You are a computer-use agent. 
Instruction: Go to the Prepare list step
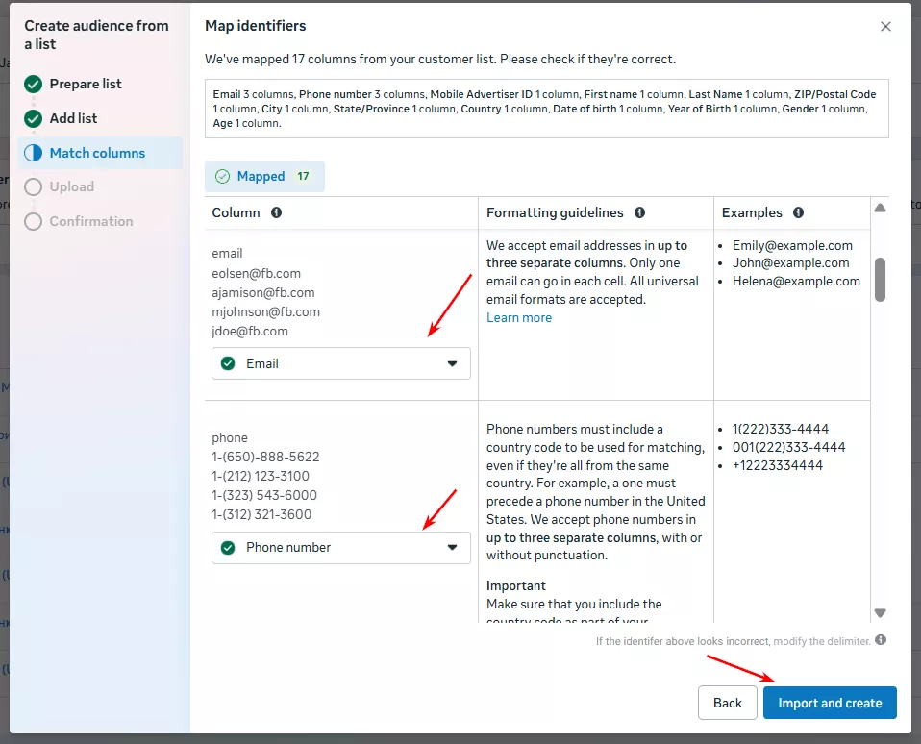click(x=85, y=84)
